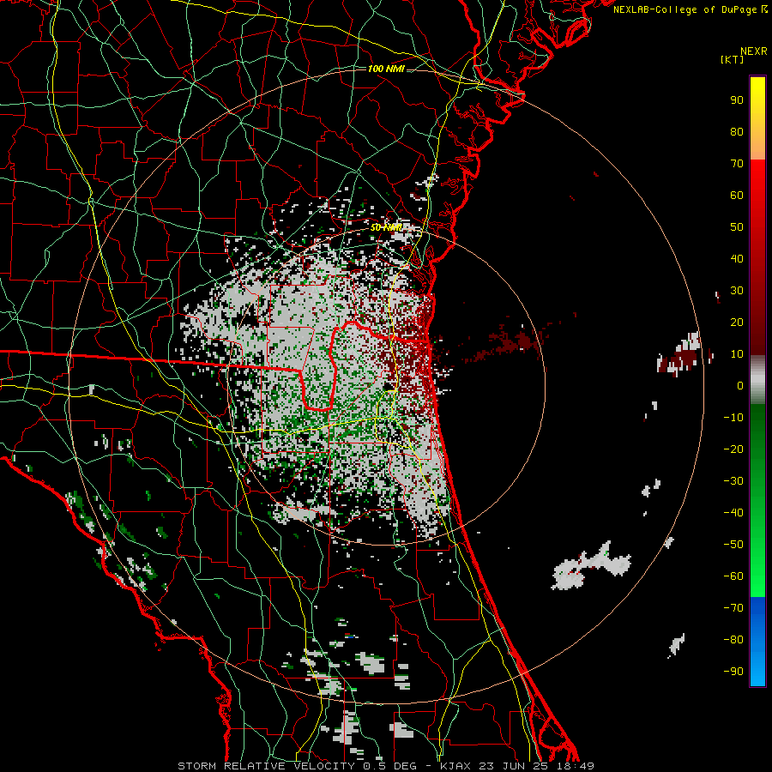Click the -30 value on the velocity scale
Image resolution: width=772 pixels, height=772 pixels.
(x=733, y=481)
